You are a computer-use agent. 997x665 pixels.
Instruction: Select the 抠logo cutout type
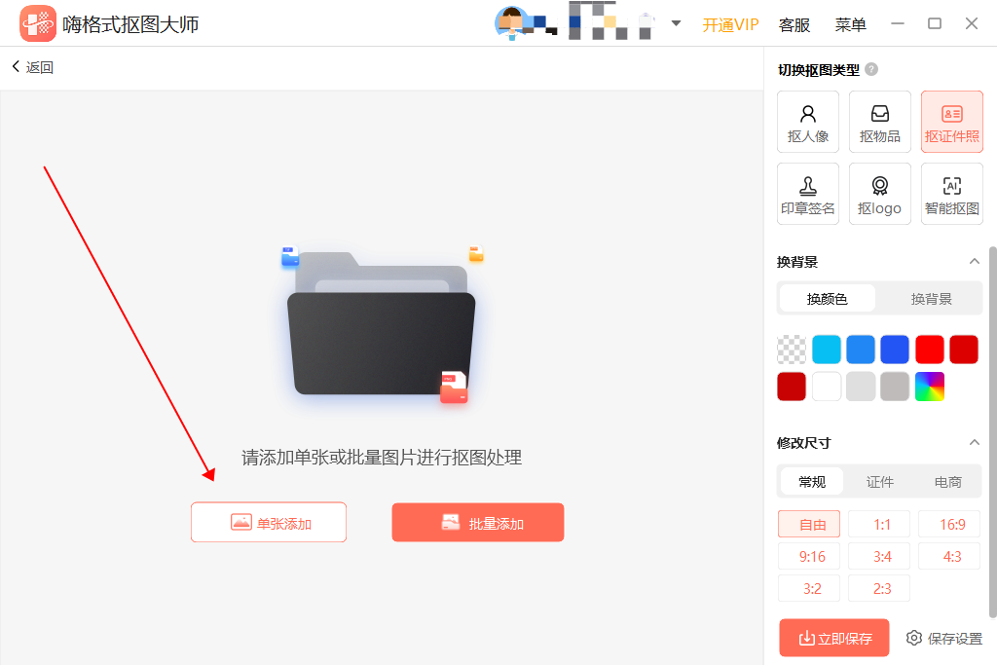(879, 194)
